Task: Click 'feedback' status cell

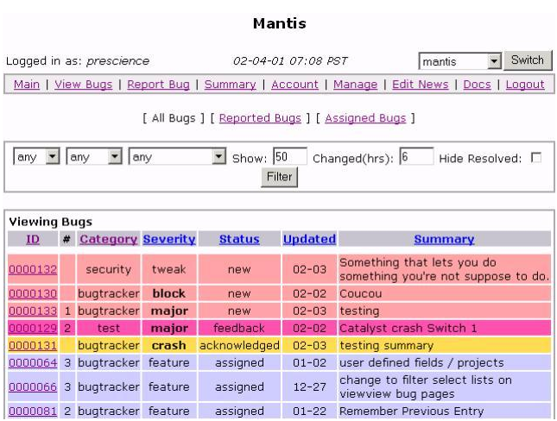Action: 239,329
